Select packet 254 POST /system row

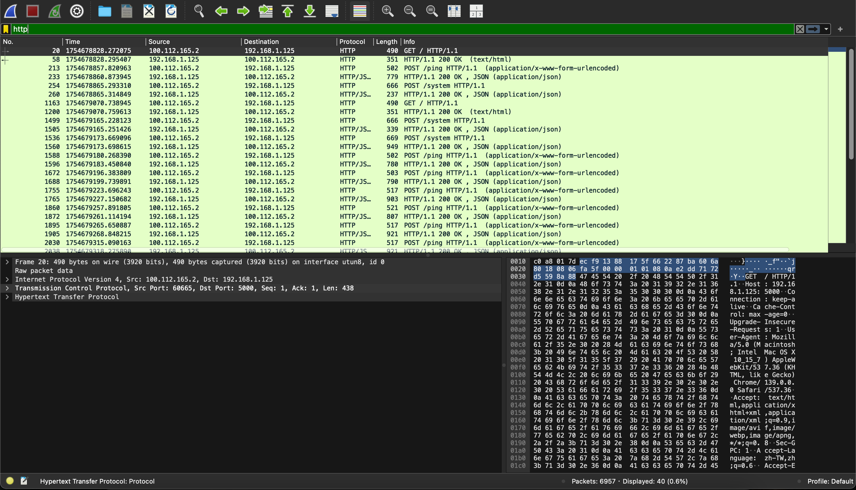pyautogui.click(x=269, y=86)
